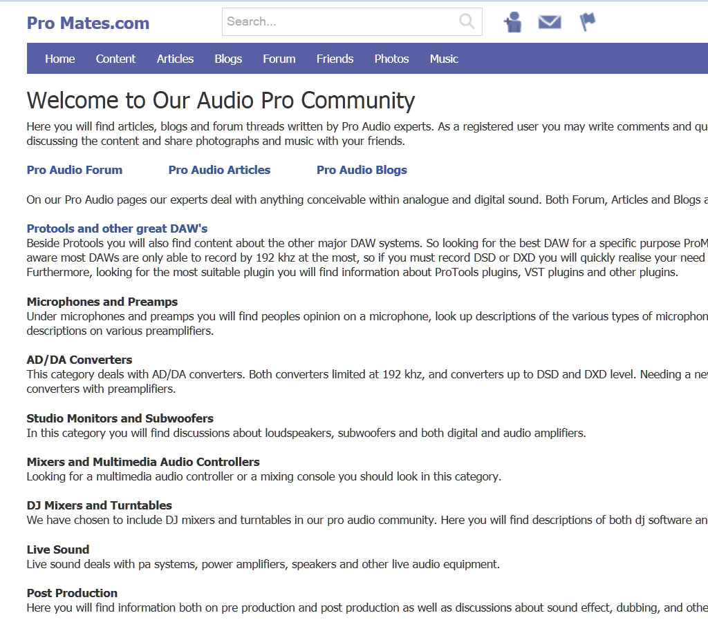Visit the Pro Audio Blogs link
The height and width of the screenshot is (622, 708).
point(362,170)
